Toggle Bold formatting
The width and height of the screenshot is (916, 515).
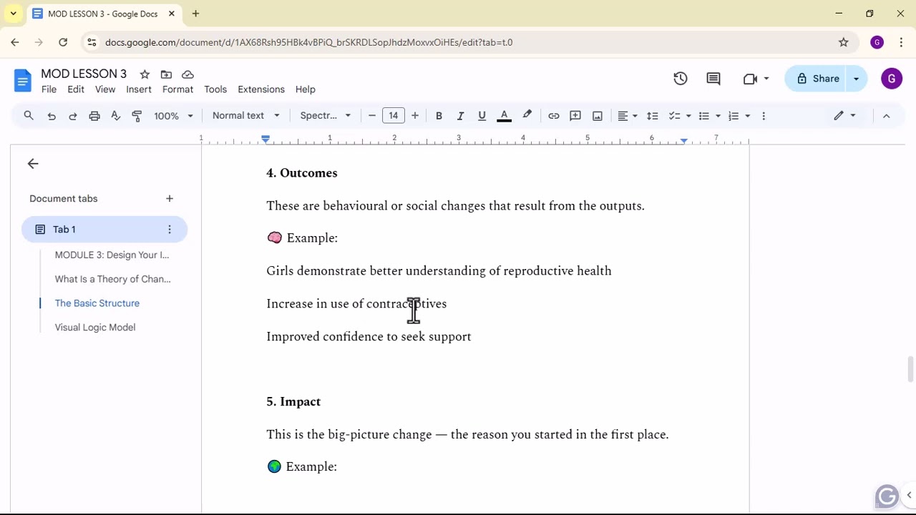[439, 116]
